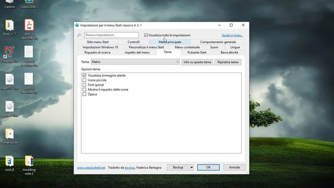
Task: Expand the Backup button dropdown arrow
Action: [192, 167]
